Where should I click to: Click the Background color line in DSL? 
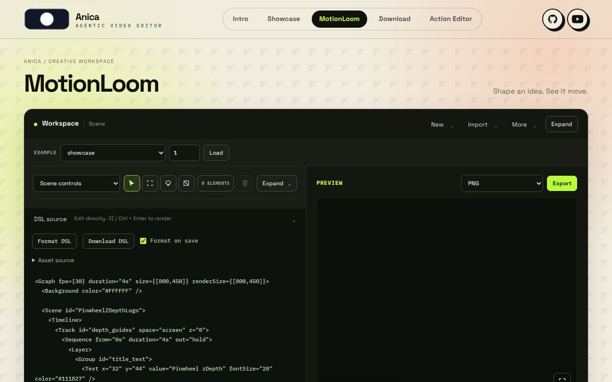tap(92, 291)
